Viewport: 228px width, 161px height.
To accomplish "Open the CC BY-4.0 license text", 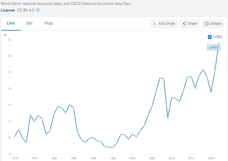I will click(x=26, y=10).
